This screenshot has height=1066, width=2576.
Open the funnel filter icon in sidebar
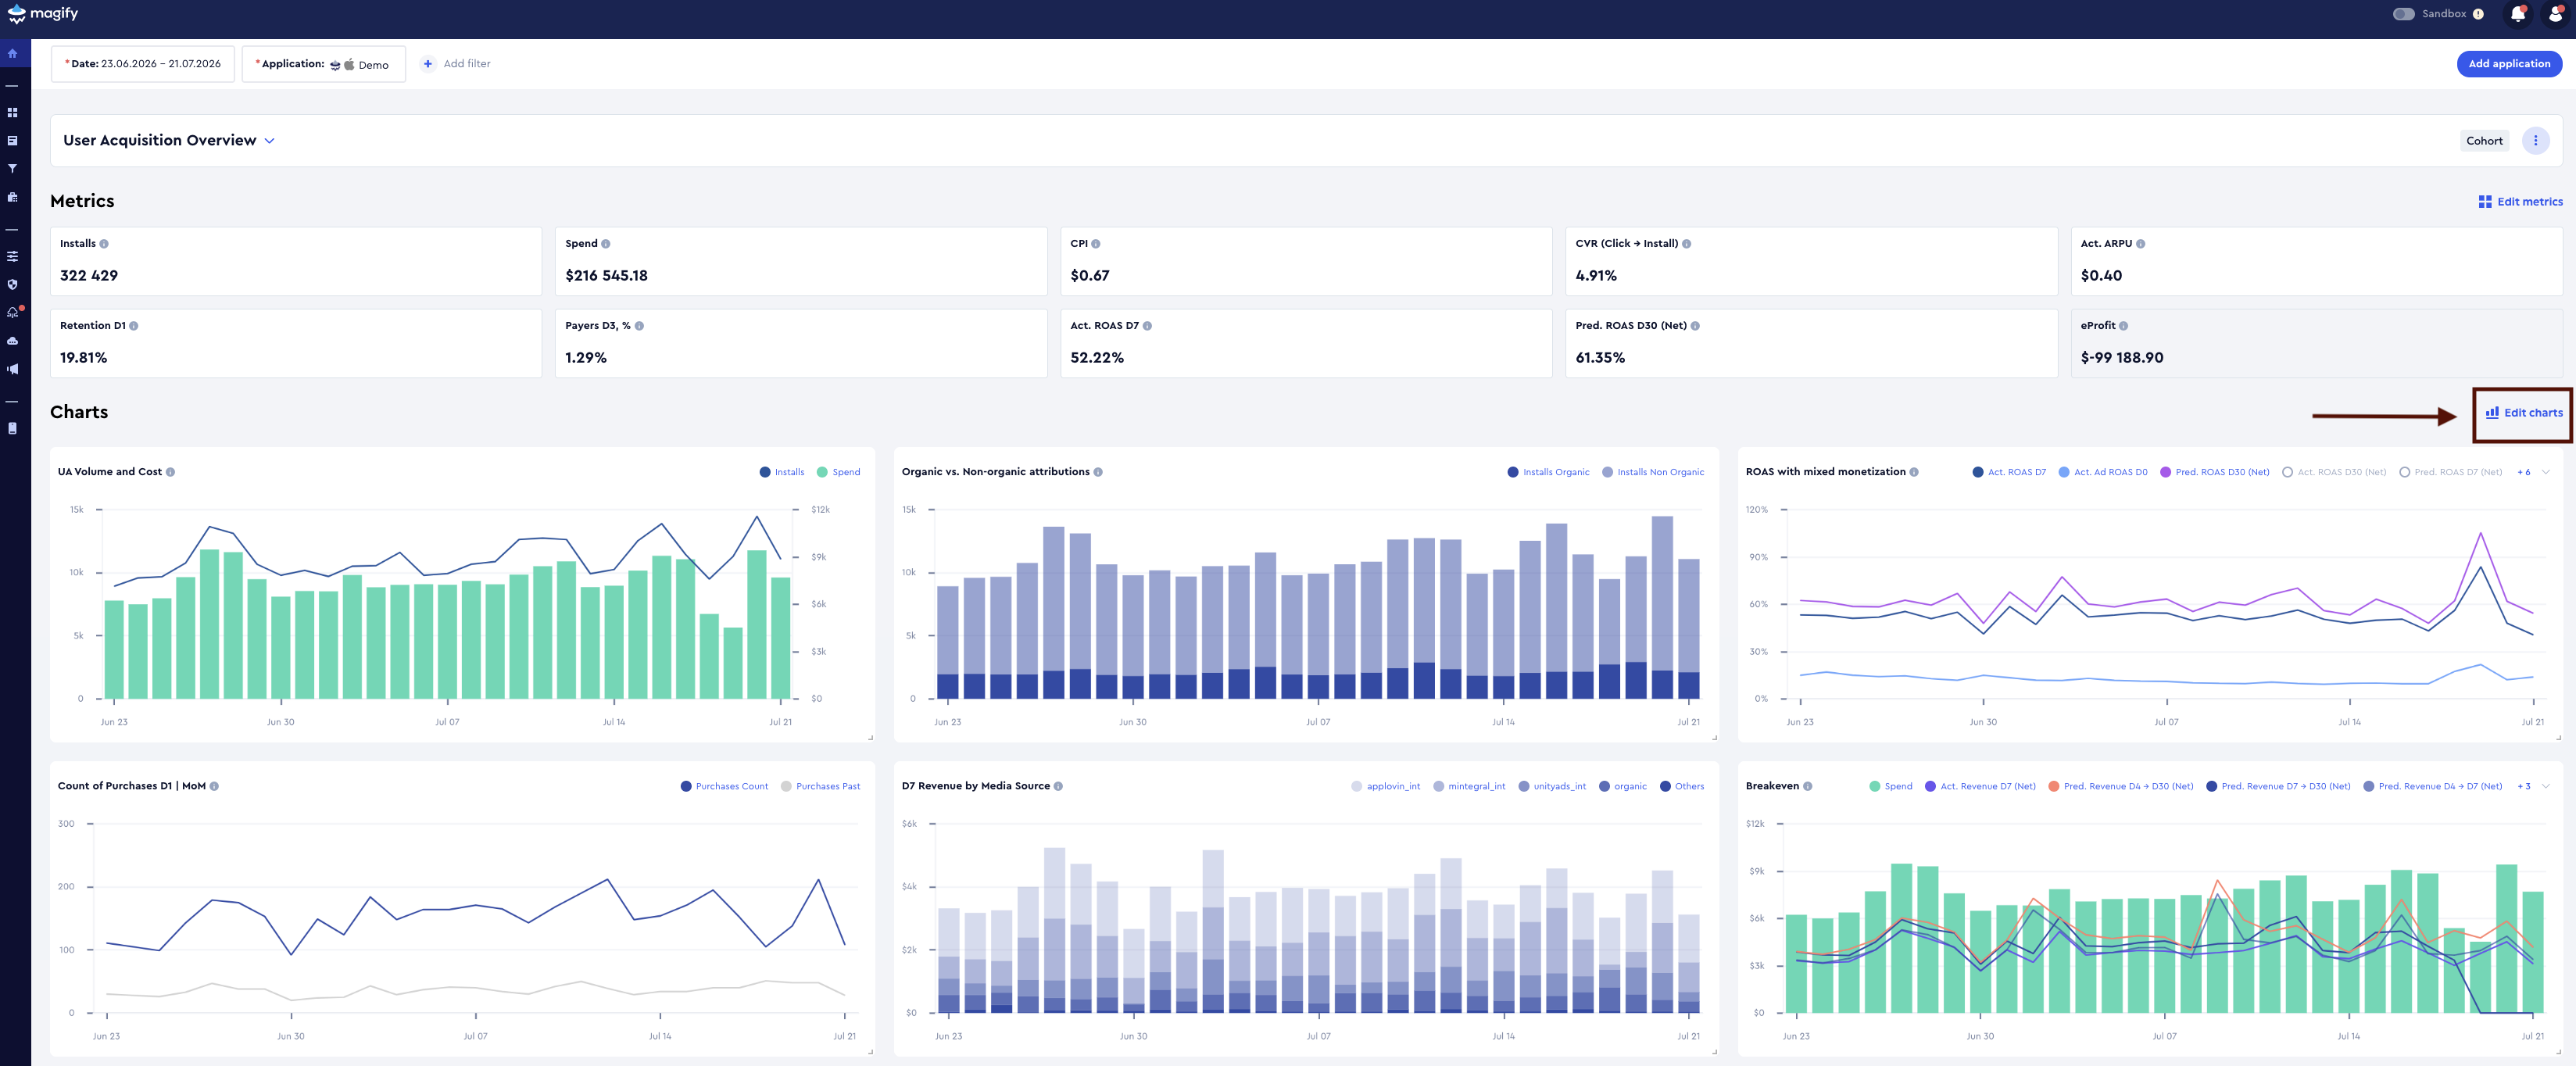[13, 169]
